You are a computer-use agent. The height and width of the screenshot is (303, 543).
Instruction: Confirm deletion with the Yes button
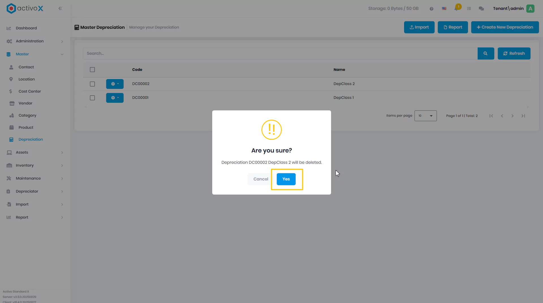coord(286,179)
